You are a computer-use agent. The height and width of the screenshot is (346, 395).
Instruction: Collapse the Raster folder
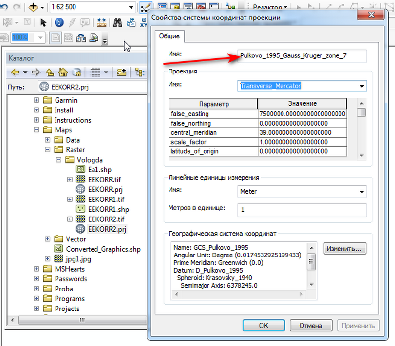(47, 150)
